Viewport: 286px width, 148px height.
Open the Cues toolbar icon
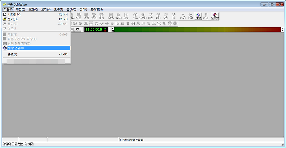183,16
